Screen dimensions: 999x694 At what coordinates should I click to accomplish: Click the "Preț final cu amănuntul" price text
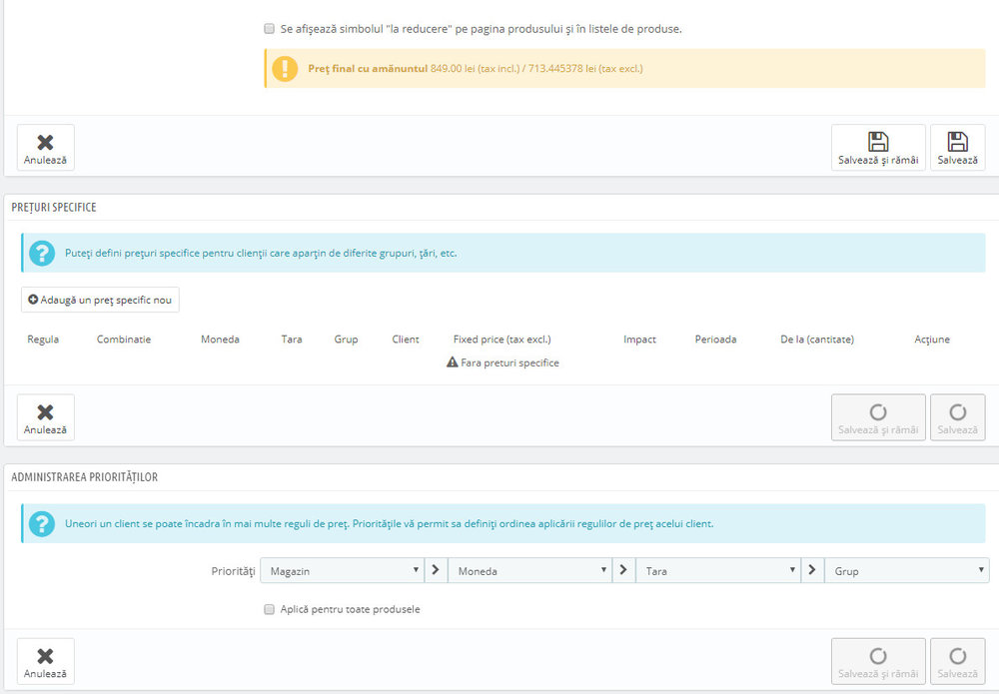(x=368, y=68)
